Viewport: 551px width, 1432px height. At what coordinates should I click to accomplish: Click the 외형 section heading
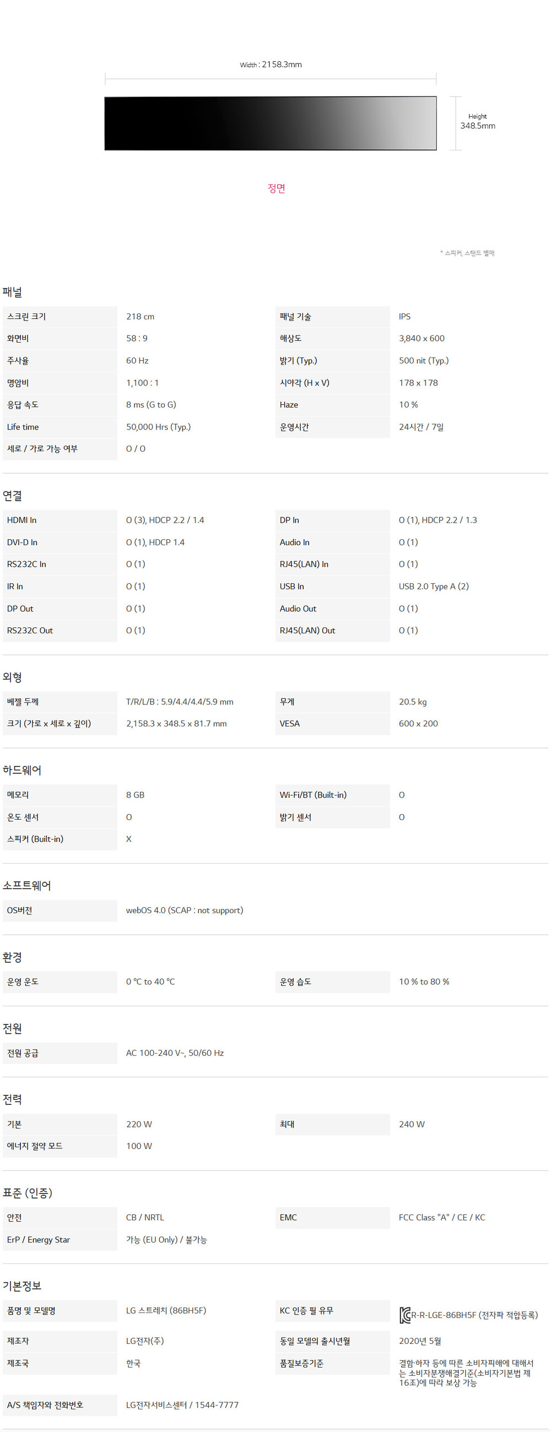12,677
